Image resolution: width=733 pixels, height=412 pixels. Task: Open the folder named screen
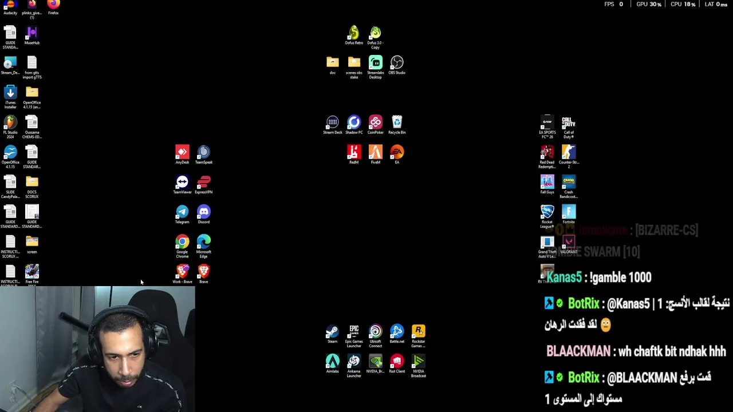[31, 244]
